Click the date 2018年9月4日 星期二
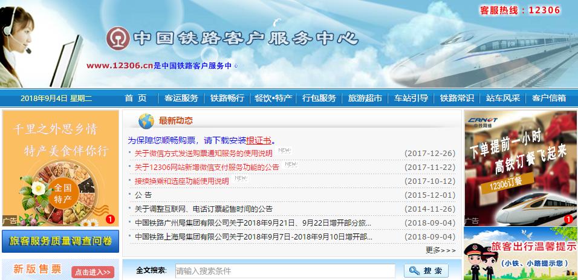 tap(56, 99)
